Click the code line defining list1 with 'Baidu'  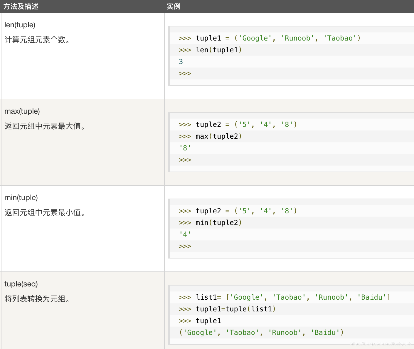pyautogui.click(x=285, y=297)
